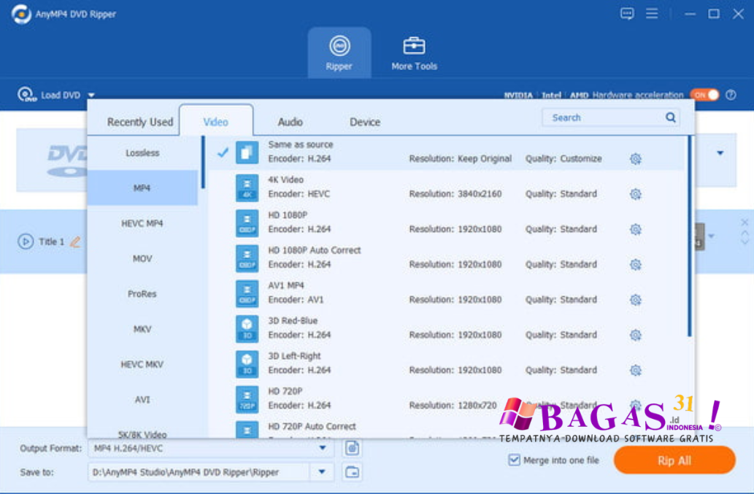Select the HEVC MP4 category
This screenshot has height=494, width=754.
(142, 223)
